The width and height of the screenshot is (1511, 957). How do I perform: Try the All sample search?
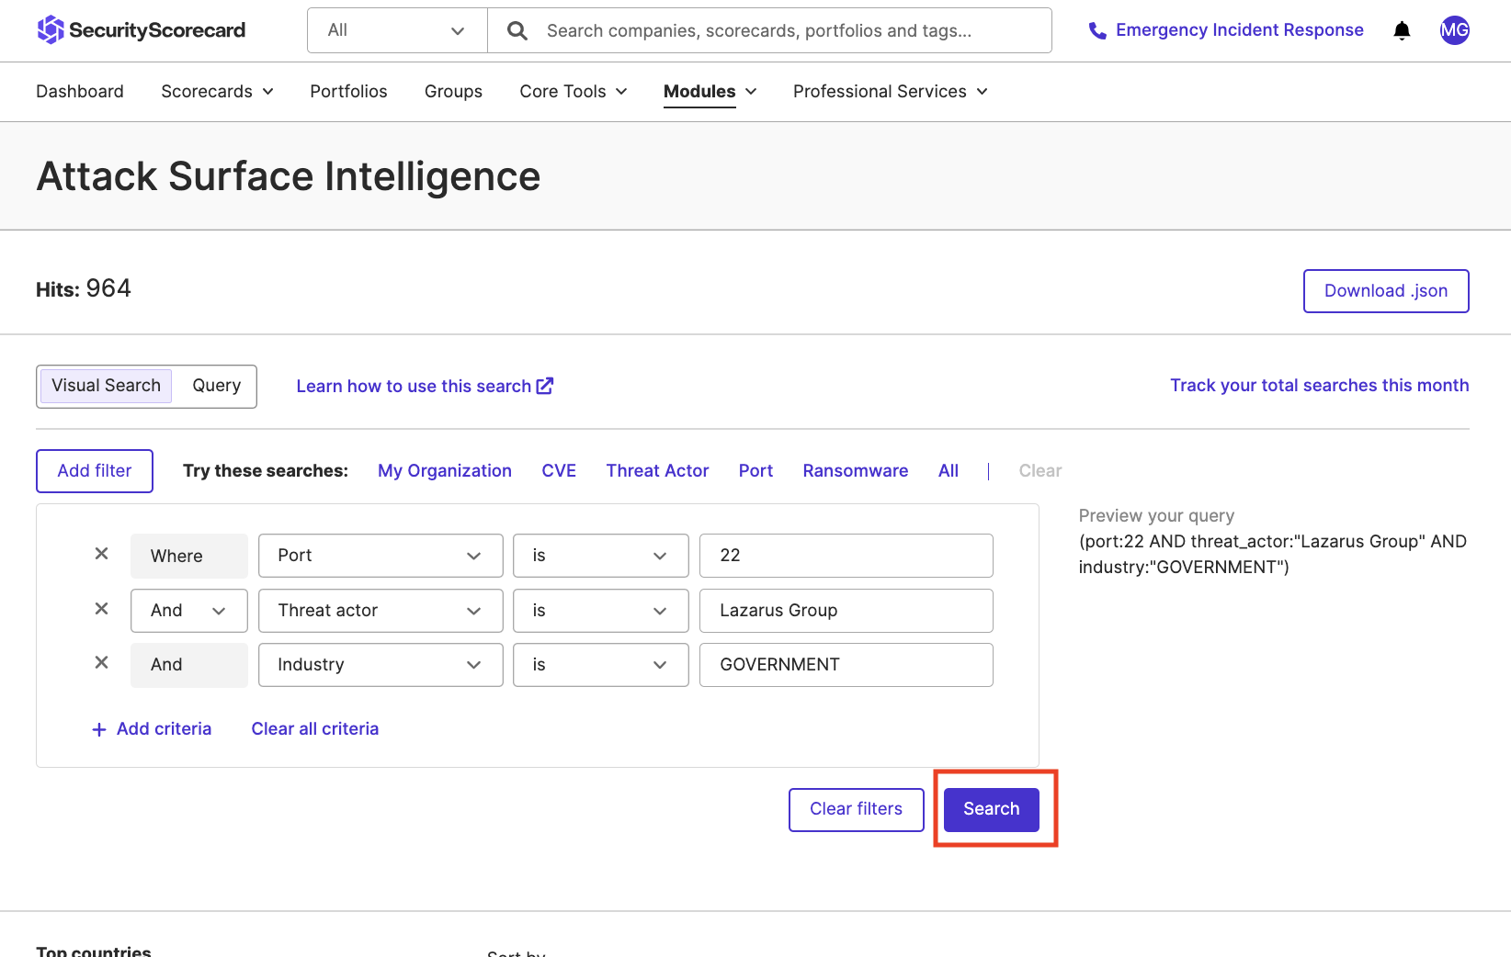point(949,471)
